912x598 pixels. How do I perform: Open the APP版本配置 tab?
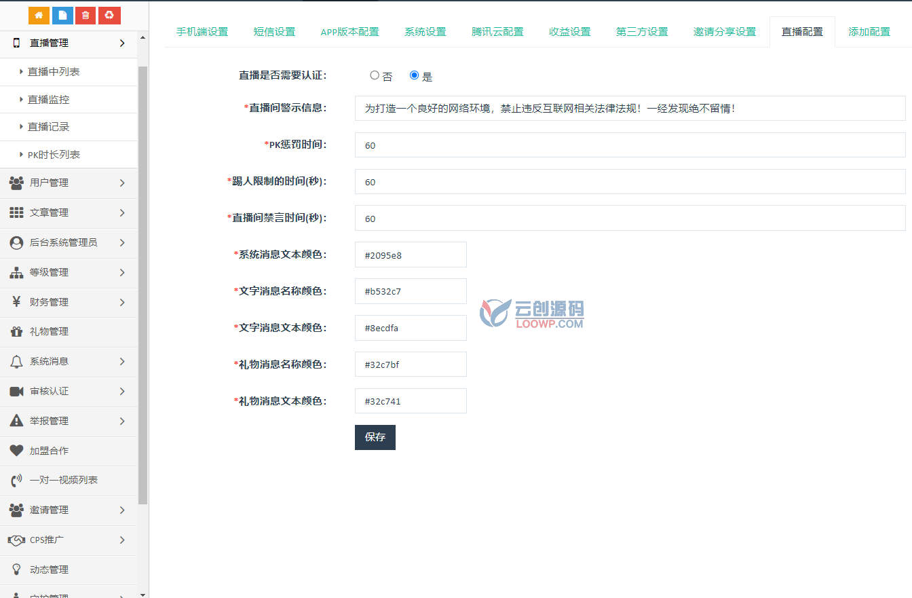(x=349, y=32)
